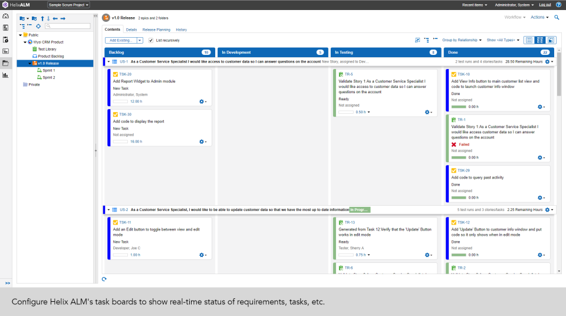Collapse the US-1 story swimlane

[108, 61]
